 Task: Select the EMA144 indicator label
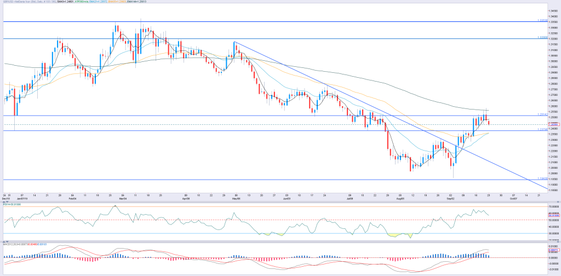pyautogui.click(x=136, y=2)
